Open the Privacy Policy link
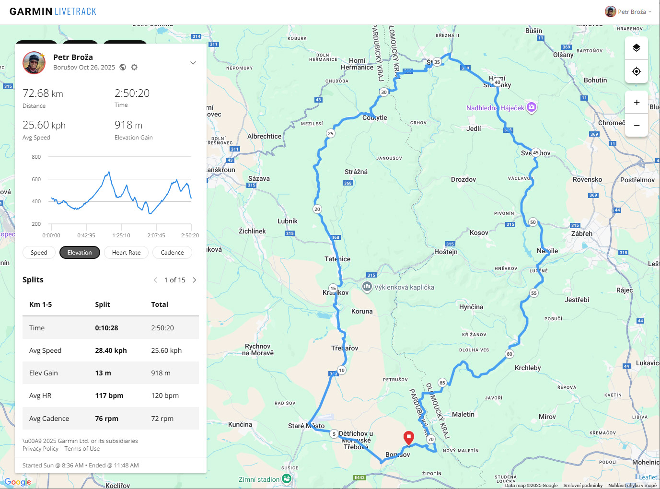The image size is (660, 489). pos(40,449)
